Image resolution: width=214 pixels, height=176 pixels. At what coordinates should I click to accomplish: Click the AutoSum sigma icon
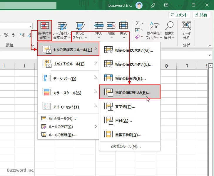(138, 23)
